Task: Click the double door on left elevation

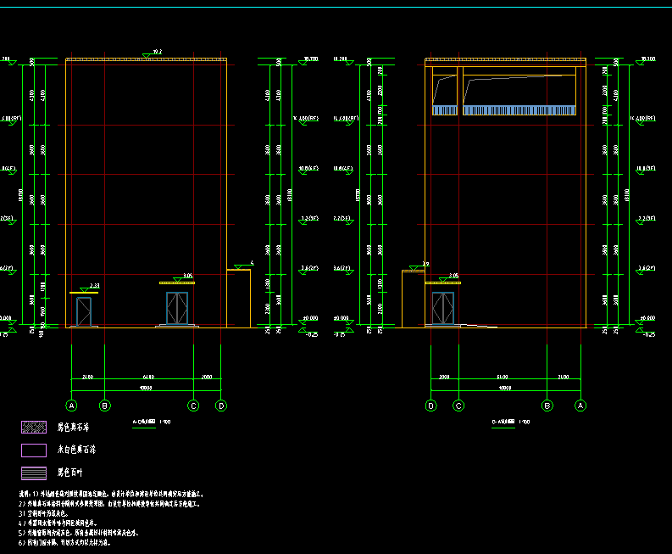Action: (177, 308)
